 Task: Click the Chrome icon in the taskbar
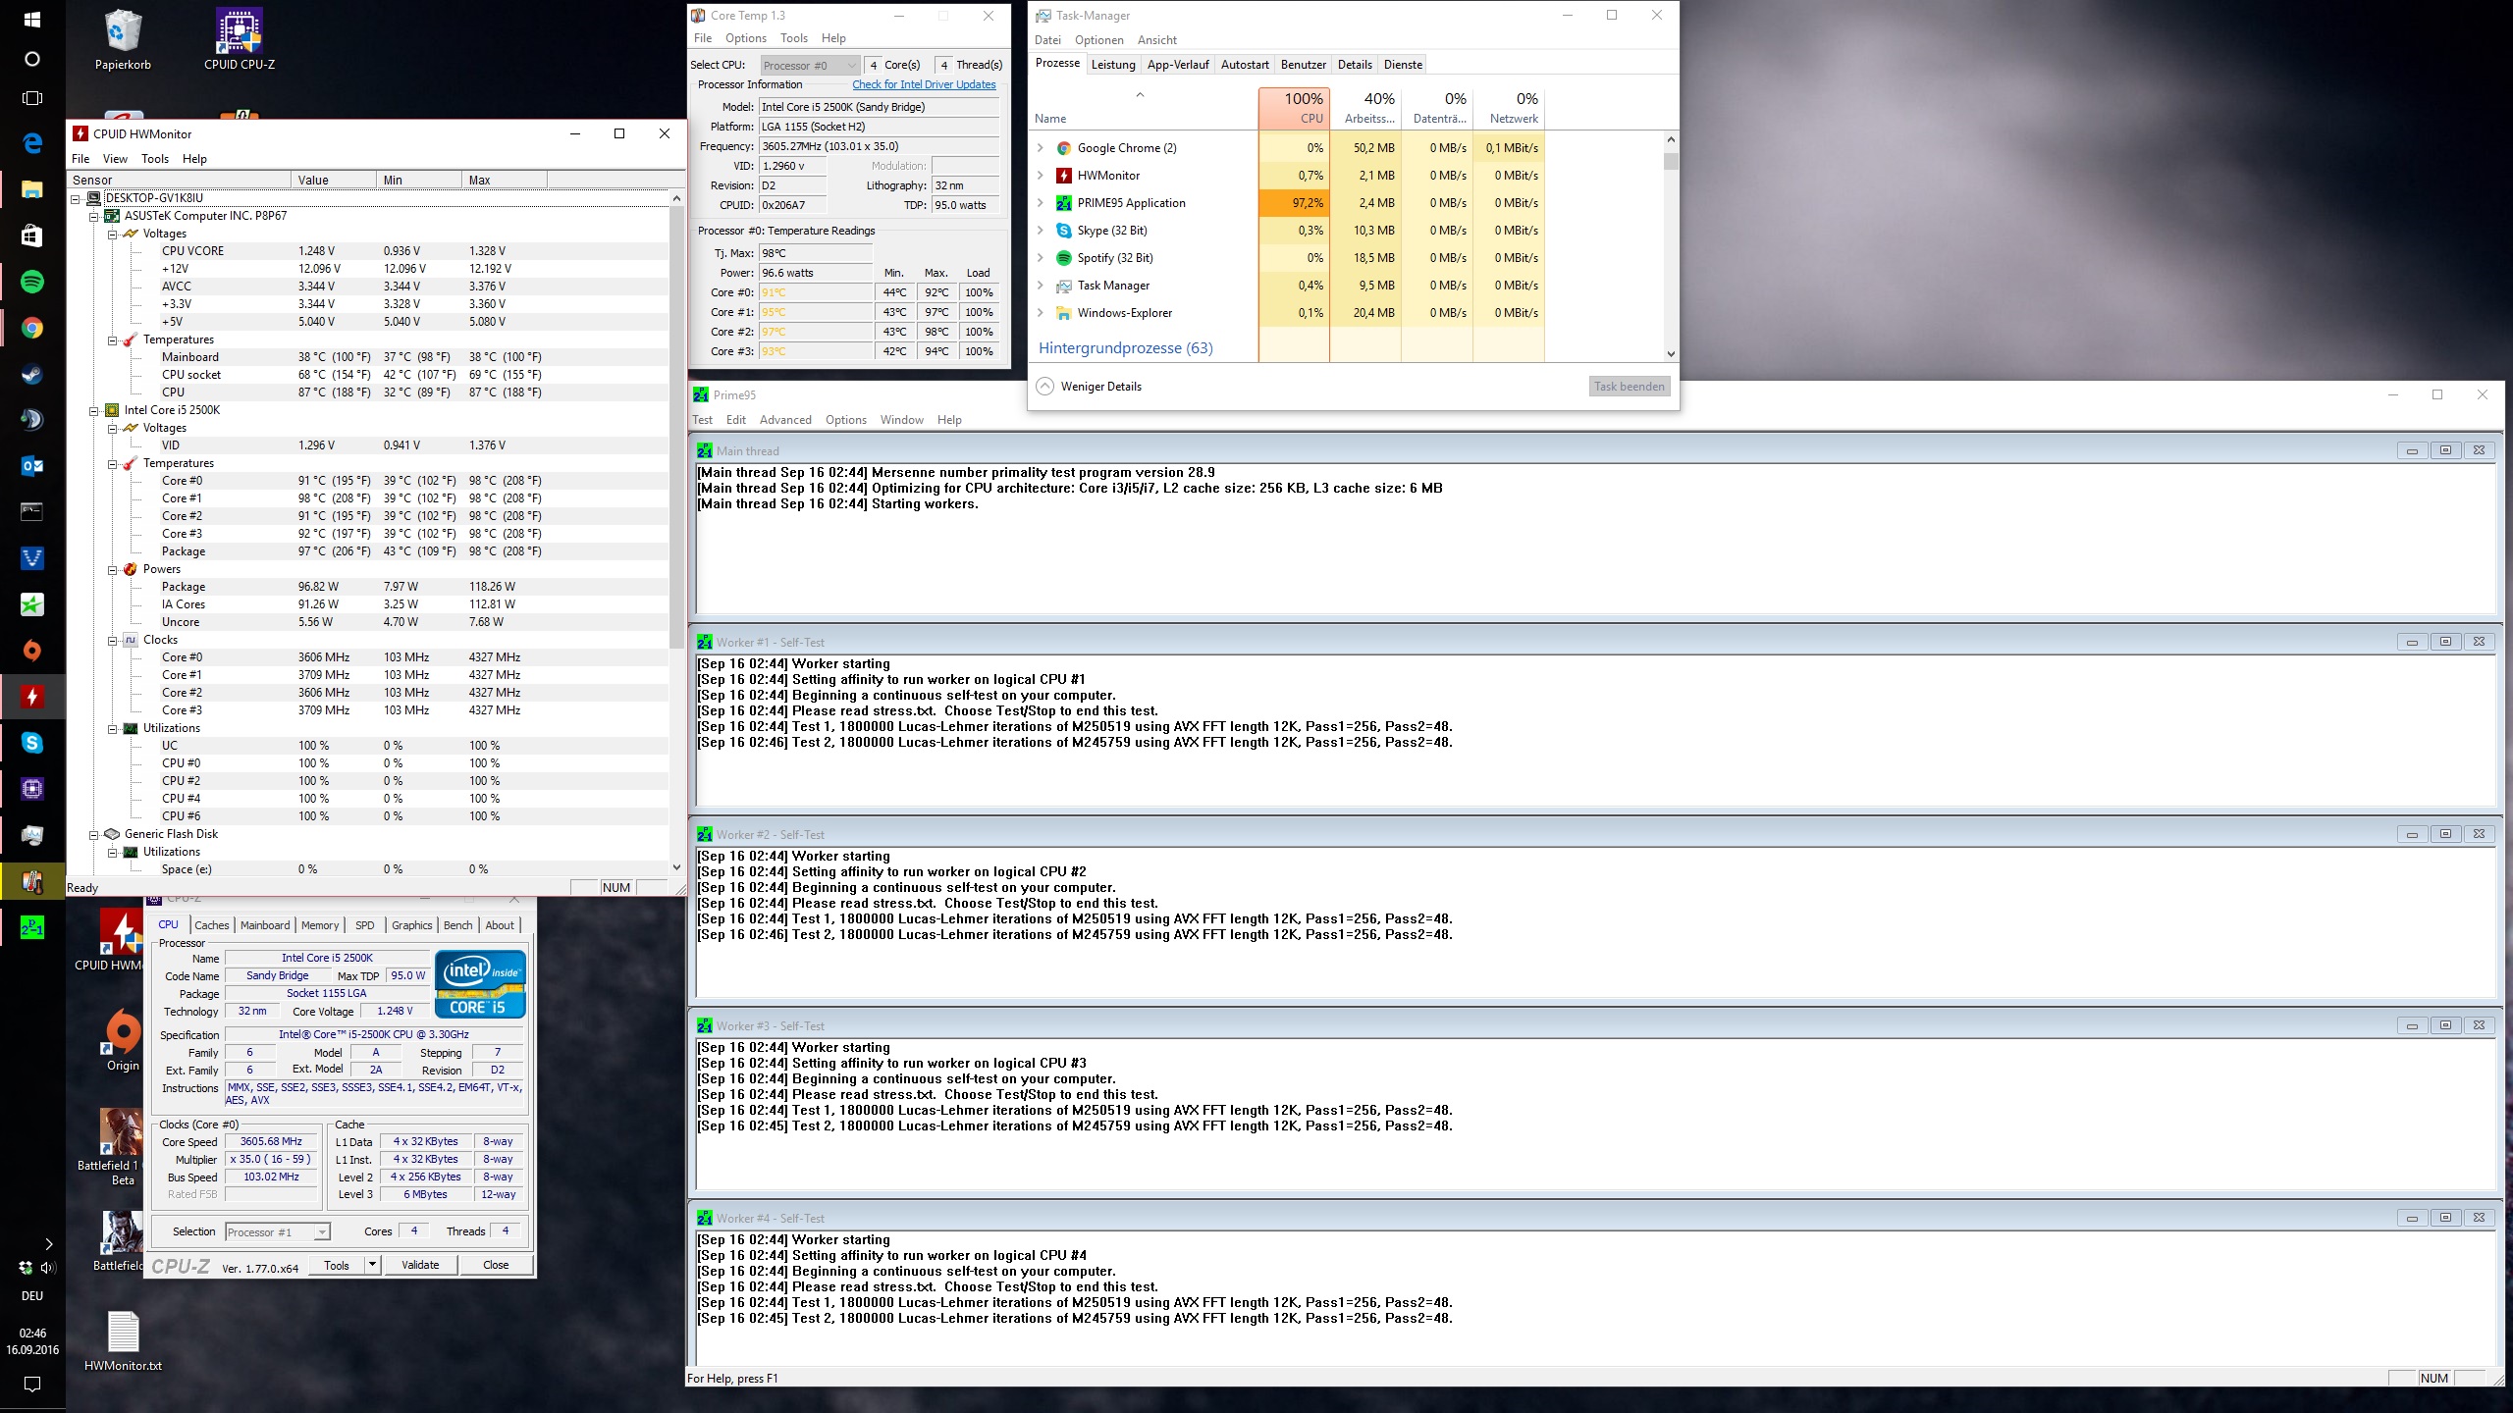(x=31, y=329)
